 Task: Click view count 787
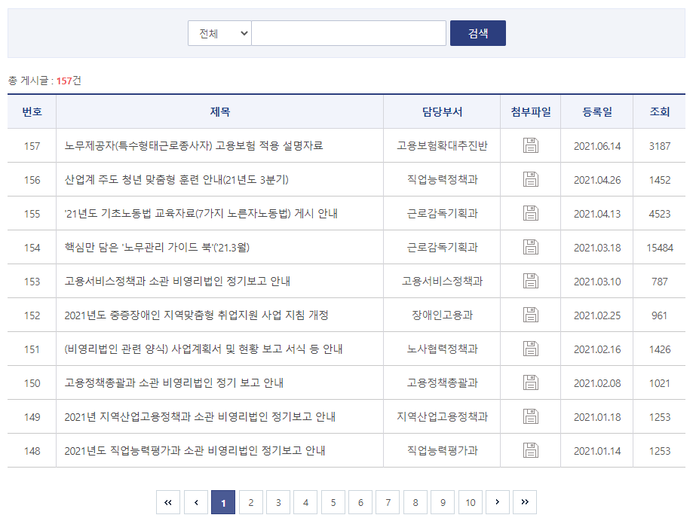point(660,282)
